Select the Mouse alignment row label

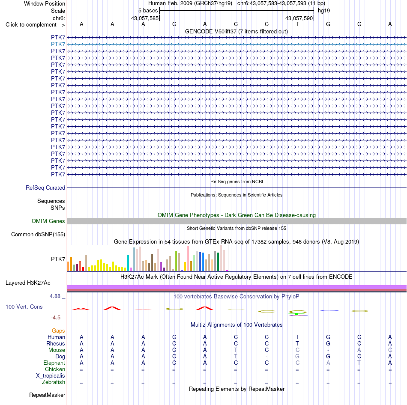(x=57, y=350)
